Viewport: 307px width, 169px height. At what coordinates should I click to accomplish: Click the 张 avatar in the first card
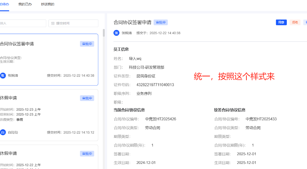(x=3, y=75)
